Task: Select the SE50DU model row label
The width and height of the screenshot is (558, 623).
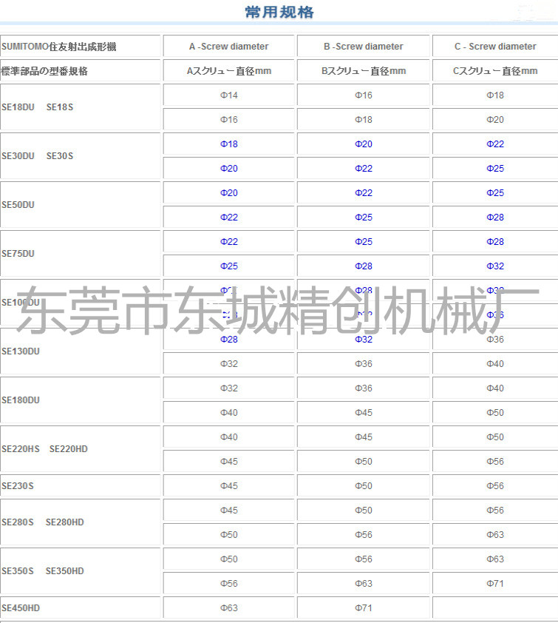Action: click(x=18, y=205)
